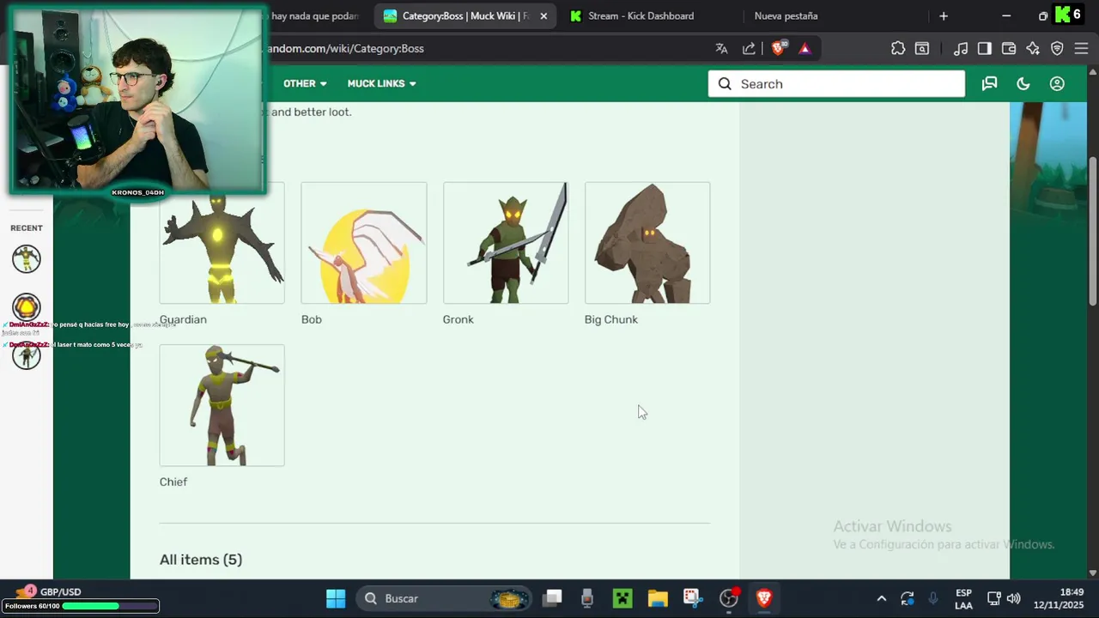This screenshot has height=618, width=1099.
Task: Open the OBS Studio taskbar icon
Action: pyautogui.click(x=729, y=598)
